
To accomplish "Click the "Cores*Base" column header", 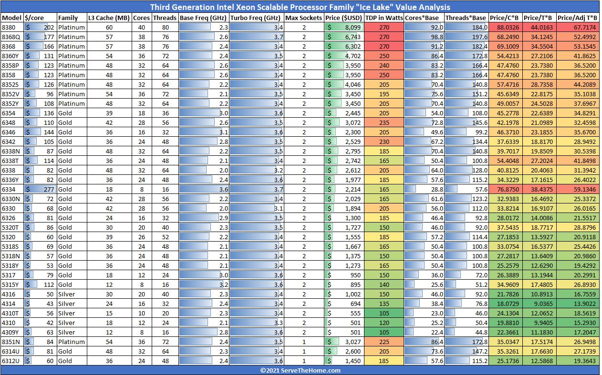I will coord(424,18).
